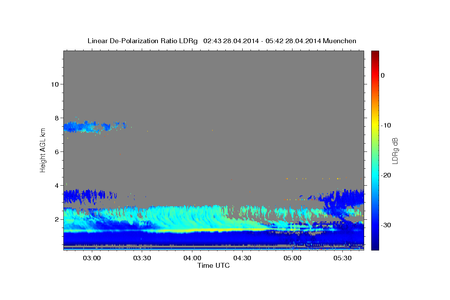The height and width of the screenshot is (300, 450).
Task: Click the colorbar value '-10'
Action: tap(386, 125)
